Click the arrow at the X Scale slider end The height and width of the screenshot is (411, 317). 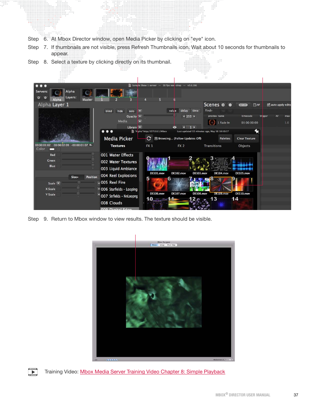click(98, 189)
